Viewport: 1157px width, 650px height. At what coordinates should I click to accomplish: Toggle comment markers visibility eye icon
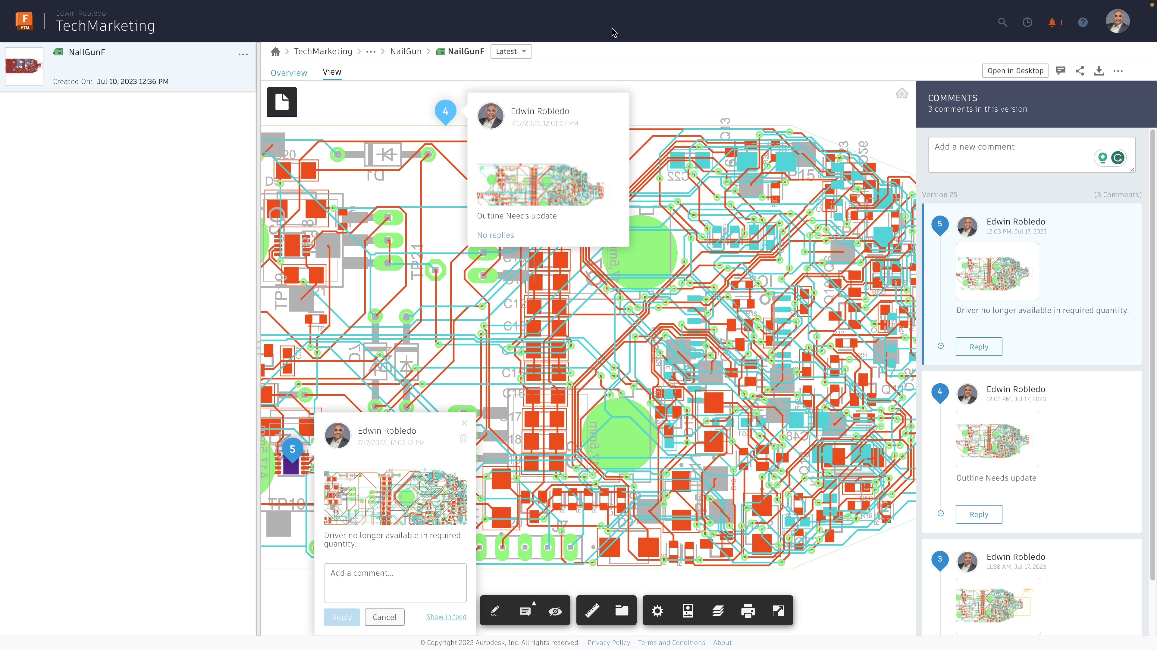click(x=555, y=611)
